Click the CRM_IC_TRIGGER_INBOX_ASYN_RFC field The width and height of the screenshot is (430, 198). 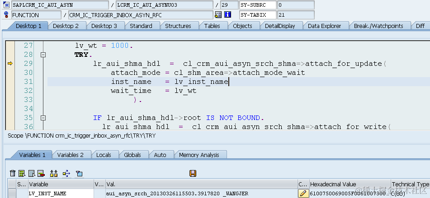coord(141,15)
